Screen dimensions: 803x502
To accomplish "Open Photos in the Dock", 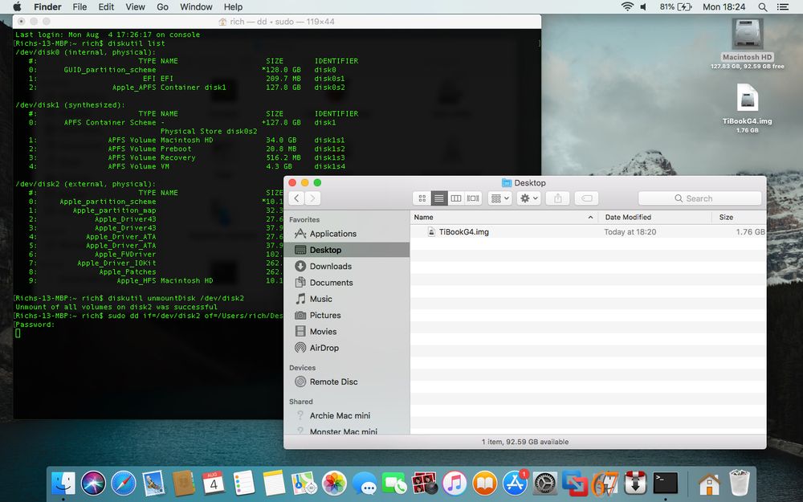I will point(334,483).
